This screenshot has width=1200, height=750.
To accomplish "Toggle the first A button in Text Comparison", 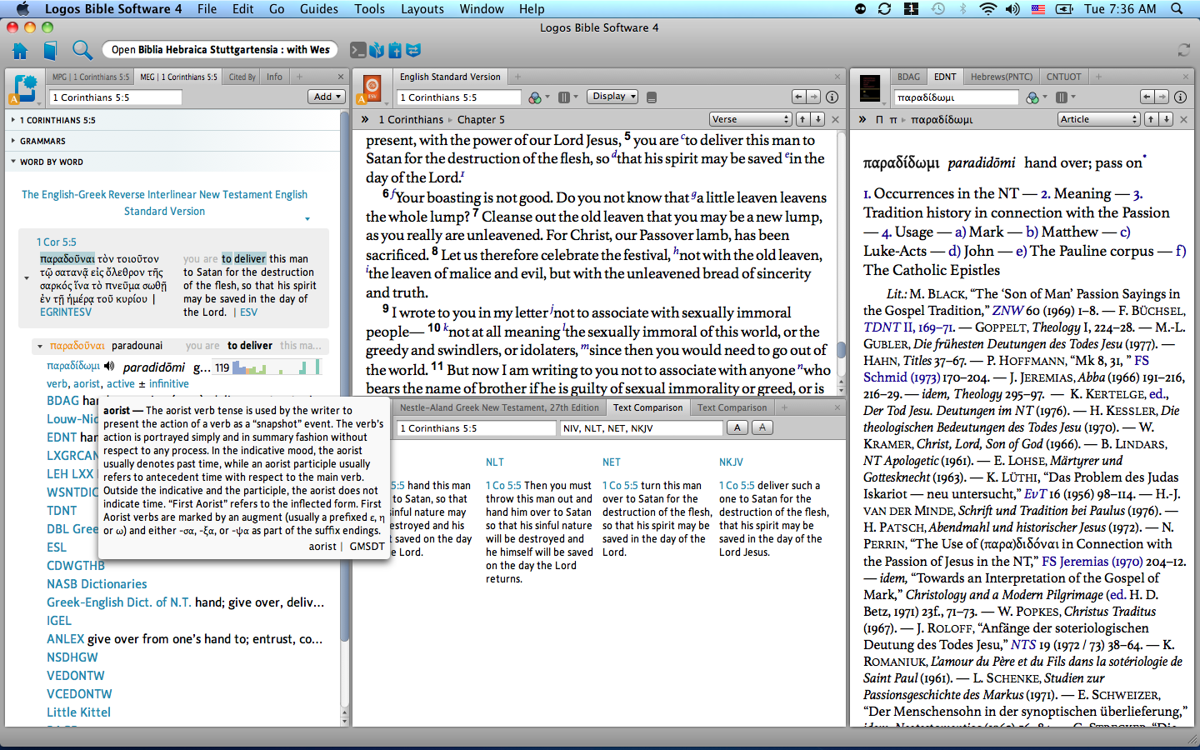I will tap(737, 427).
